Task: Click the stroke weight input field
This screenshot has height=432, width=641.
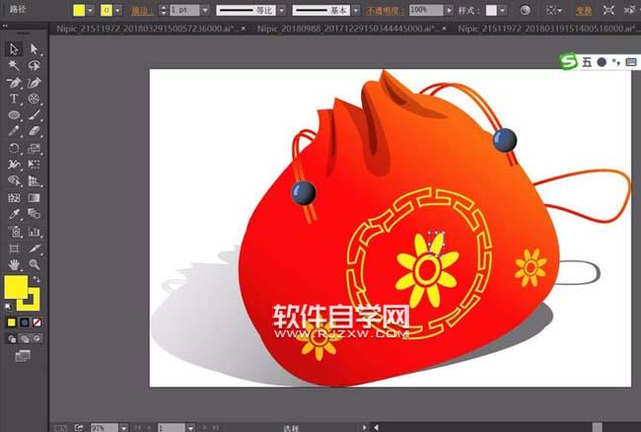Action: pyautogui.click(x=184, y=10)
